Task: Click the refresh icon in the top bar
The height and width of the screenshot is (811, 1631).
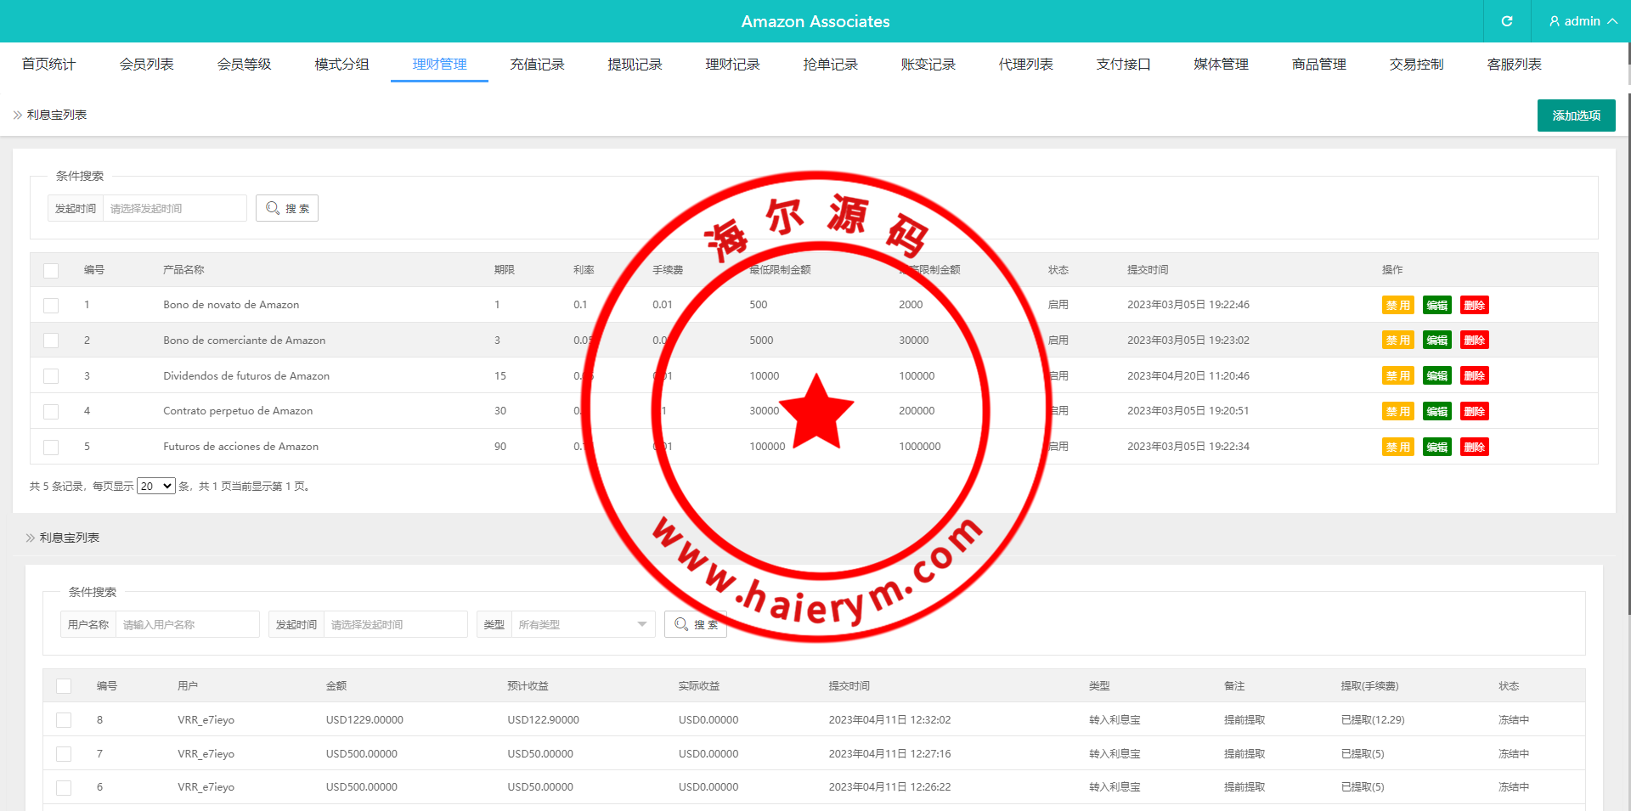Action: [x=1507, y=21]
